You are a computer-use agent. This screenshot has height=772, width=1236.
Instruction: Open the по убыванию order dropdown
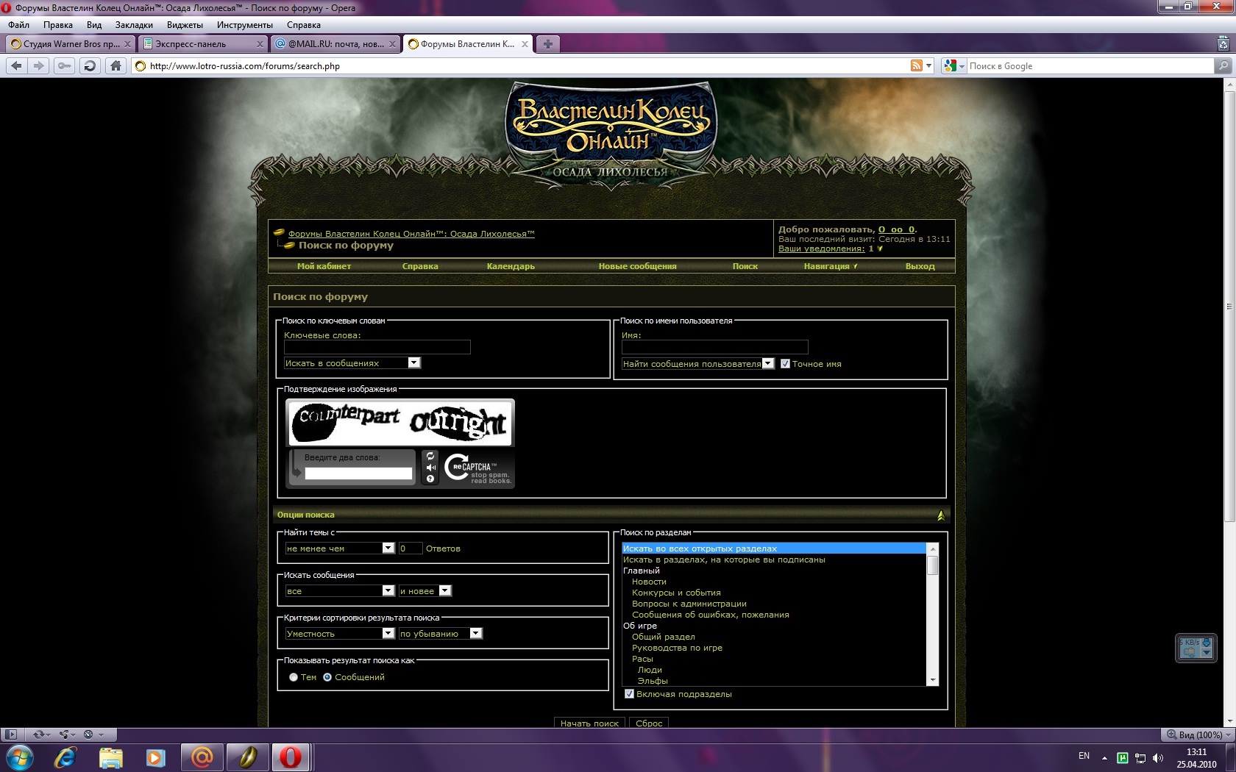pyautogui.click(x=440, y=633)
